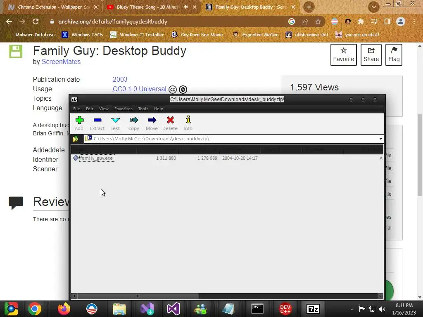This screenshot has height=317, width=423.
Task: Bookmark this page with the star icon
Action: pyautogui.click(x=318, y=21)
